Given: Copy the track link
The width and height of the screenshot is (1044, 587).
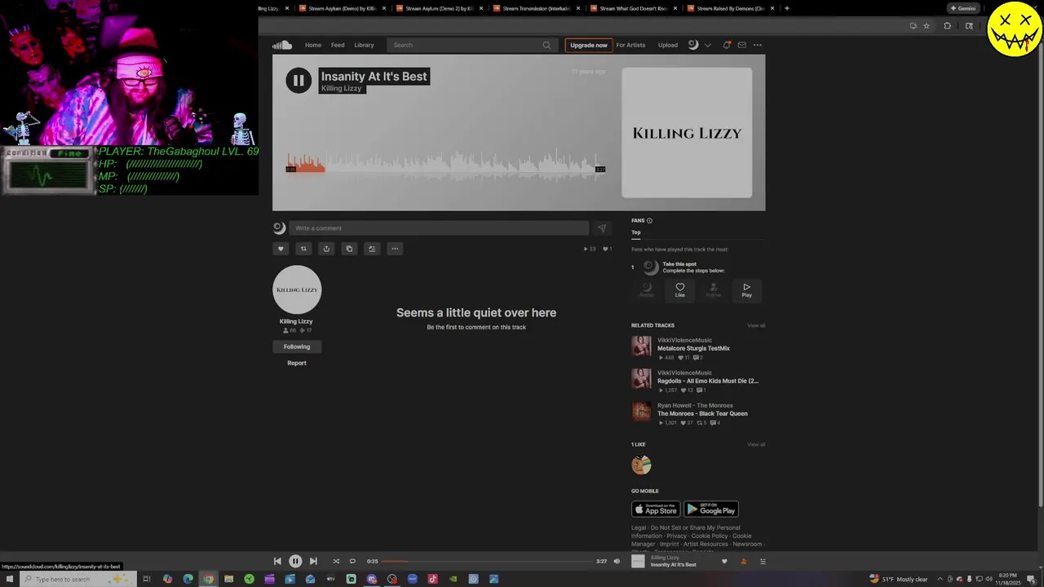Looking at the screenshot, I should [349, 249].
